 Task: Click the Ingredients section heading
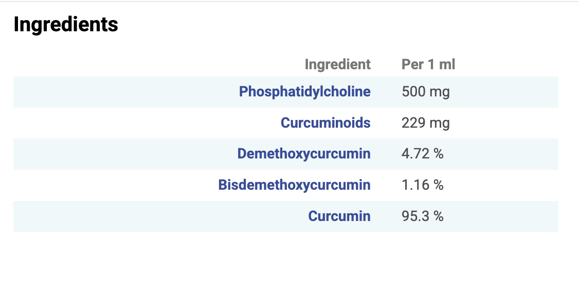coord(66,25)
